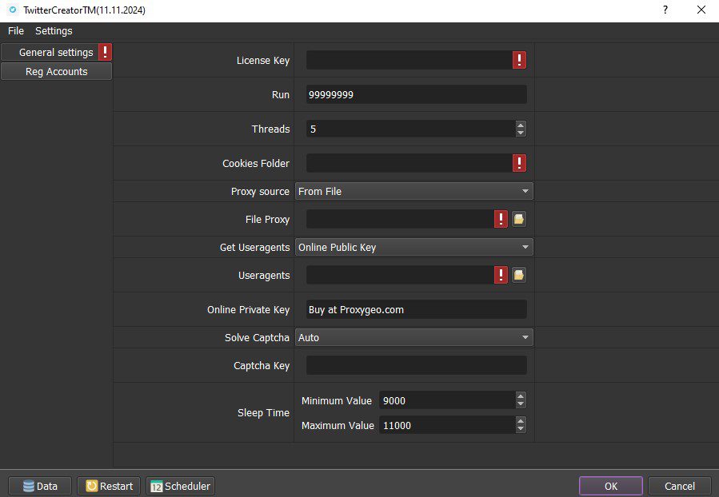Click the red warning icon in Cookies Folder

519,163
